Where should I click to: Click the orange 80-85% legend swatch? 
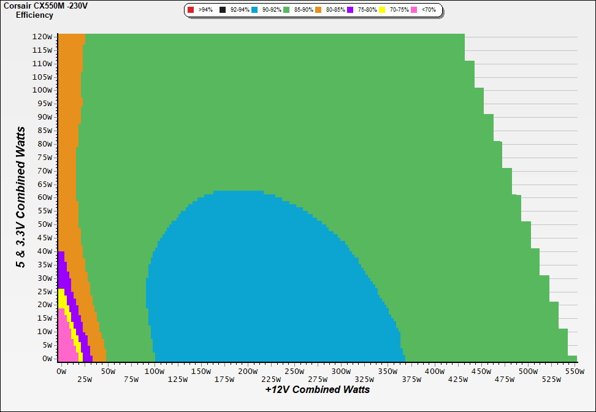[x=318, y=10]
